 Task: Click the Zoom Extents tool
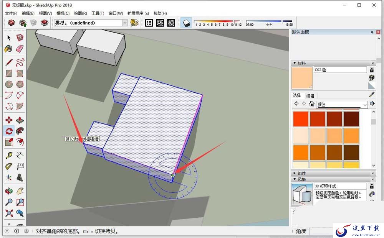(x=9, y=213)
